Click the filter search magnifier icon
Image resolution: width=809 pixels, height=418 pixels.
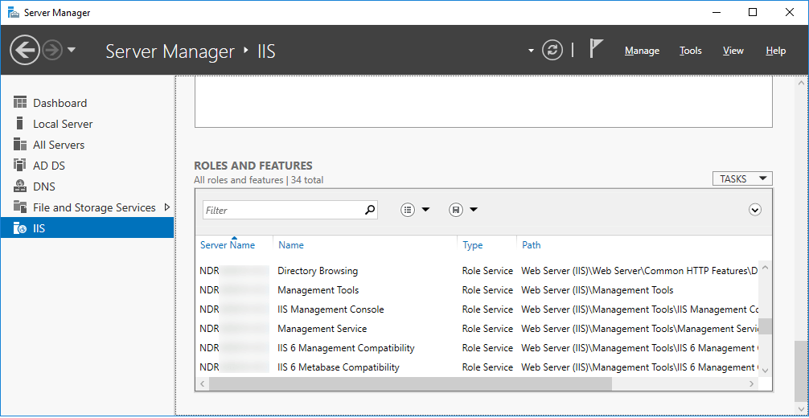[x=370, y=210]
